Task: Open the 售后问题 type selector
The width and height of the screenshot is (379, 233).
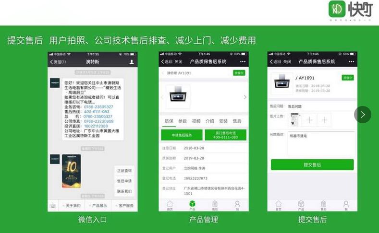Action: coord(312,106)
